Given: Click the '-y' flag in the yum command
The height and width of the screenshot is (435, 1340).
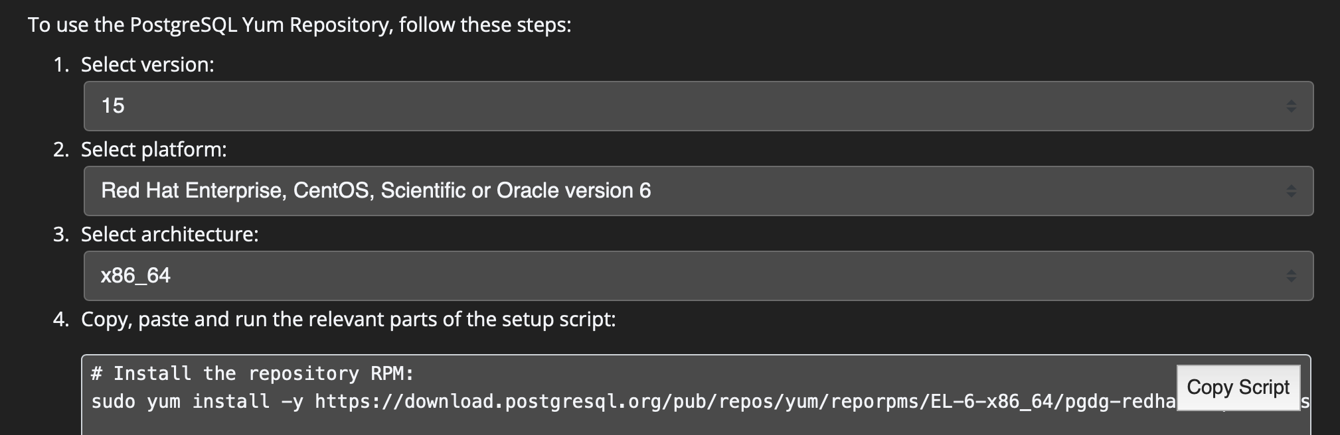Looking at the screenshot, I should pos(292,402).
